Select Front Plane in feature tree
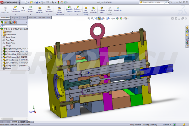Viewport: 189px width, 126px height. point(11,37)
